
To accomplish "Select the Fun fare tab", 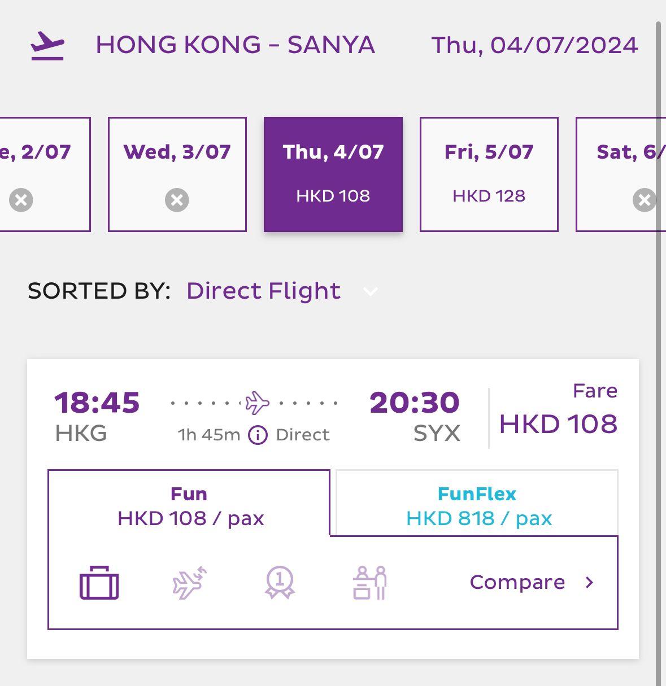I will point(189,505).
